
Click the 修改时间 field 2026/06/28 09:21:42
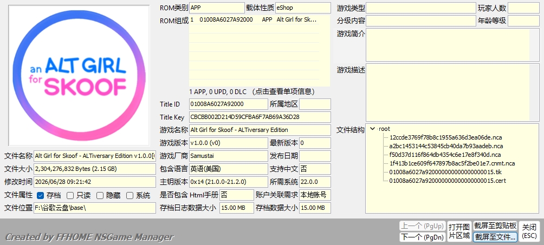[95, 182]
